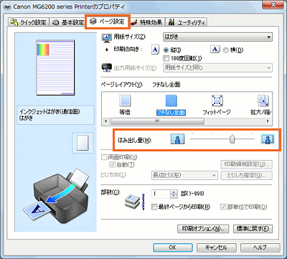287x259 pixels.
Task: Click the layout list horizontal scrollbar thumb
Action: (x=157, y=121)
